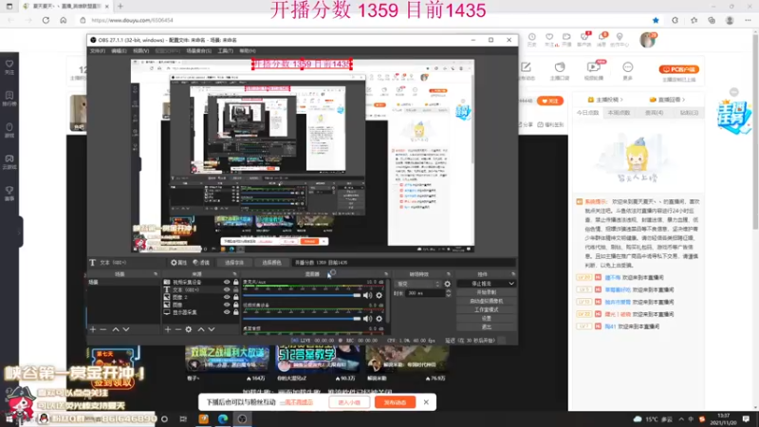The image size is (759, 427).
Task: Open source properties gear in sources panel
Action: coord(188,329)
